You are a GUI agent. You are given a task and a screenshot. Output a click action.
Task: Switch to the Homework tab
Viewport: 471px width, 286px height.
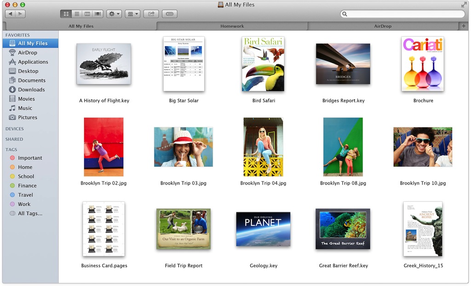[x=232, y=26]
